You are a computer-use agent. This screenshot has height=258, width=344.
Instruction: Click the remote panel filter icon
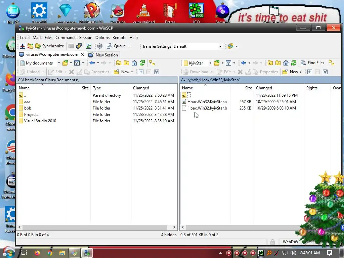coord(228,63)
